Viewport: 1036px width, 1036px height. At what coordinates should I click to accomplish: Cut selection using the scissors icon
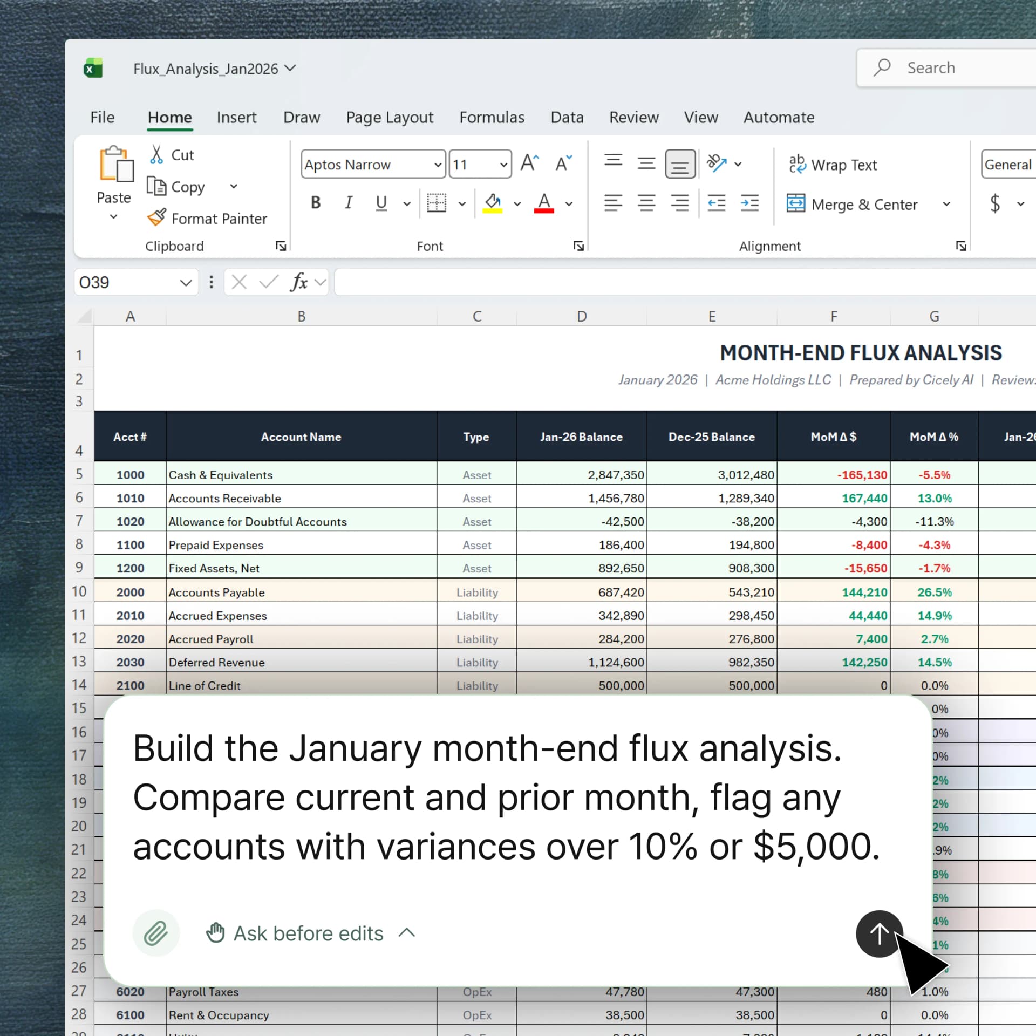click(156, 154)
